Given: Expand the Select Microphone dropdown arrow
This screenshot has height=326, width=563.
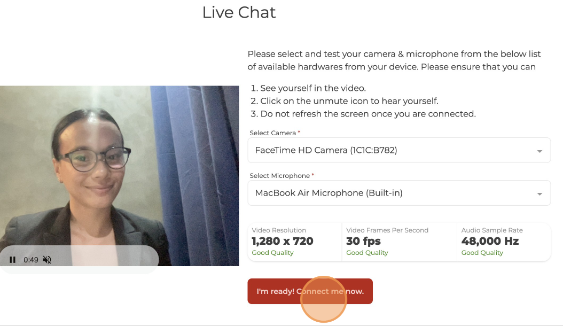Looking at the screenshot, I should coord(539,194).
